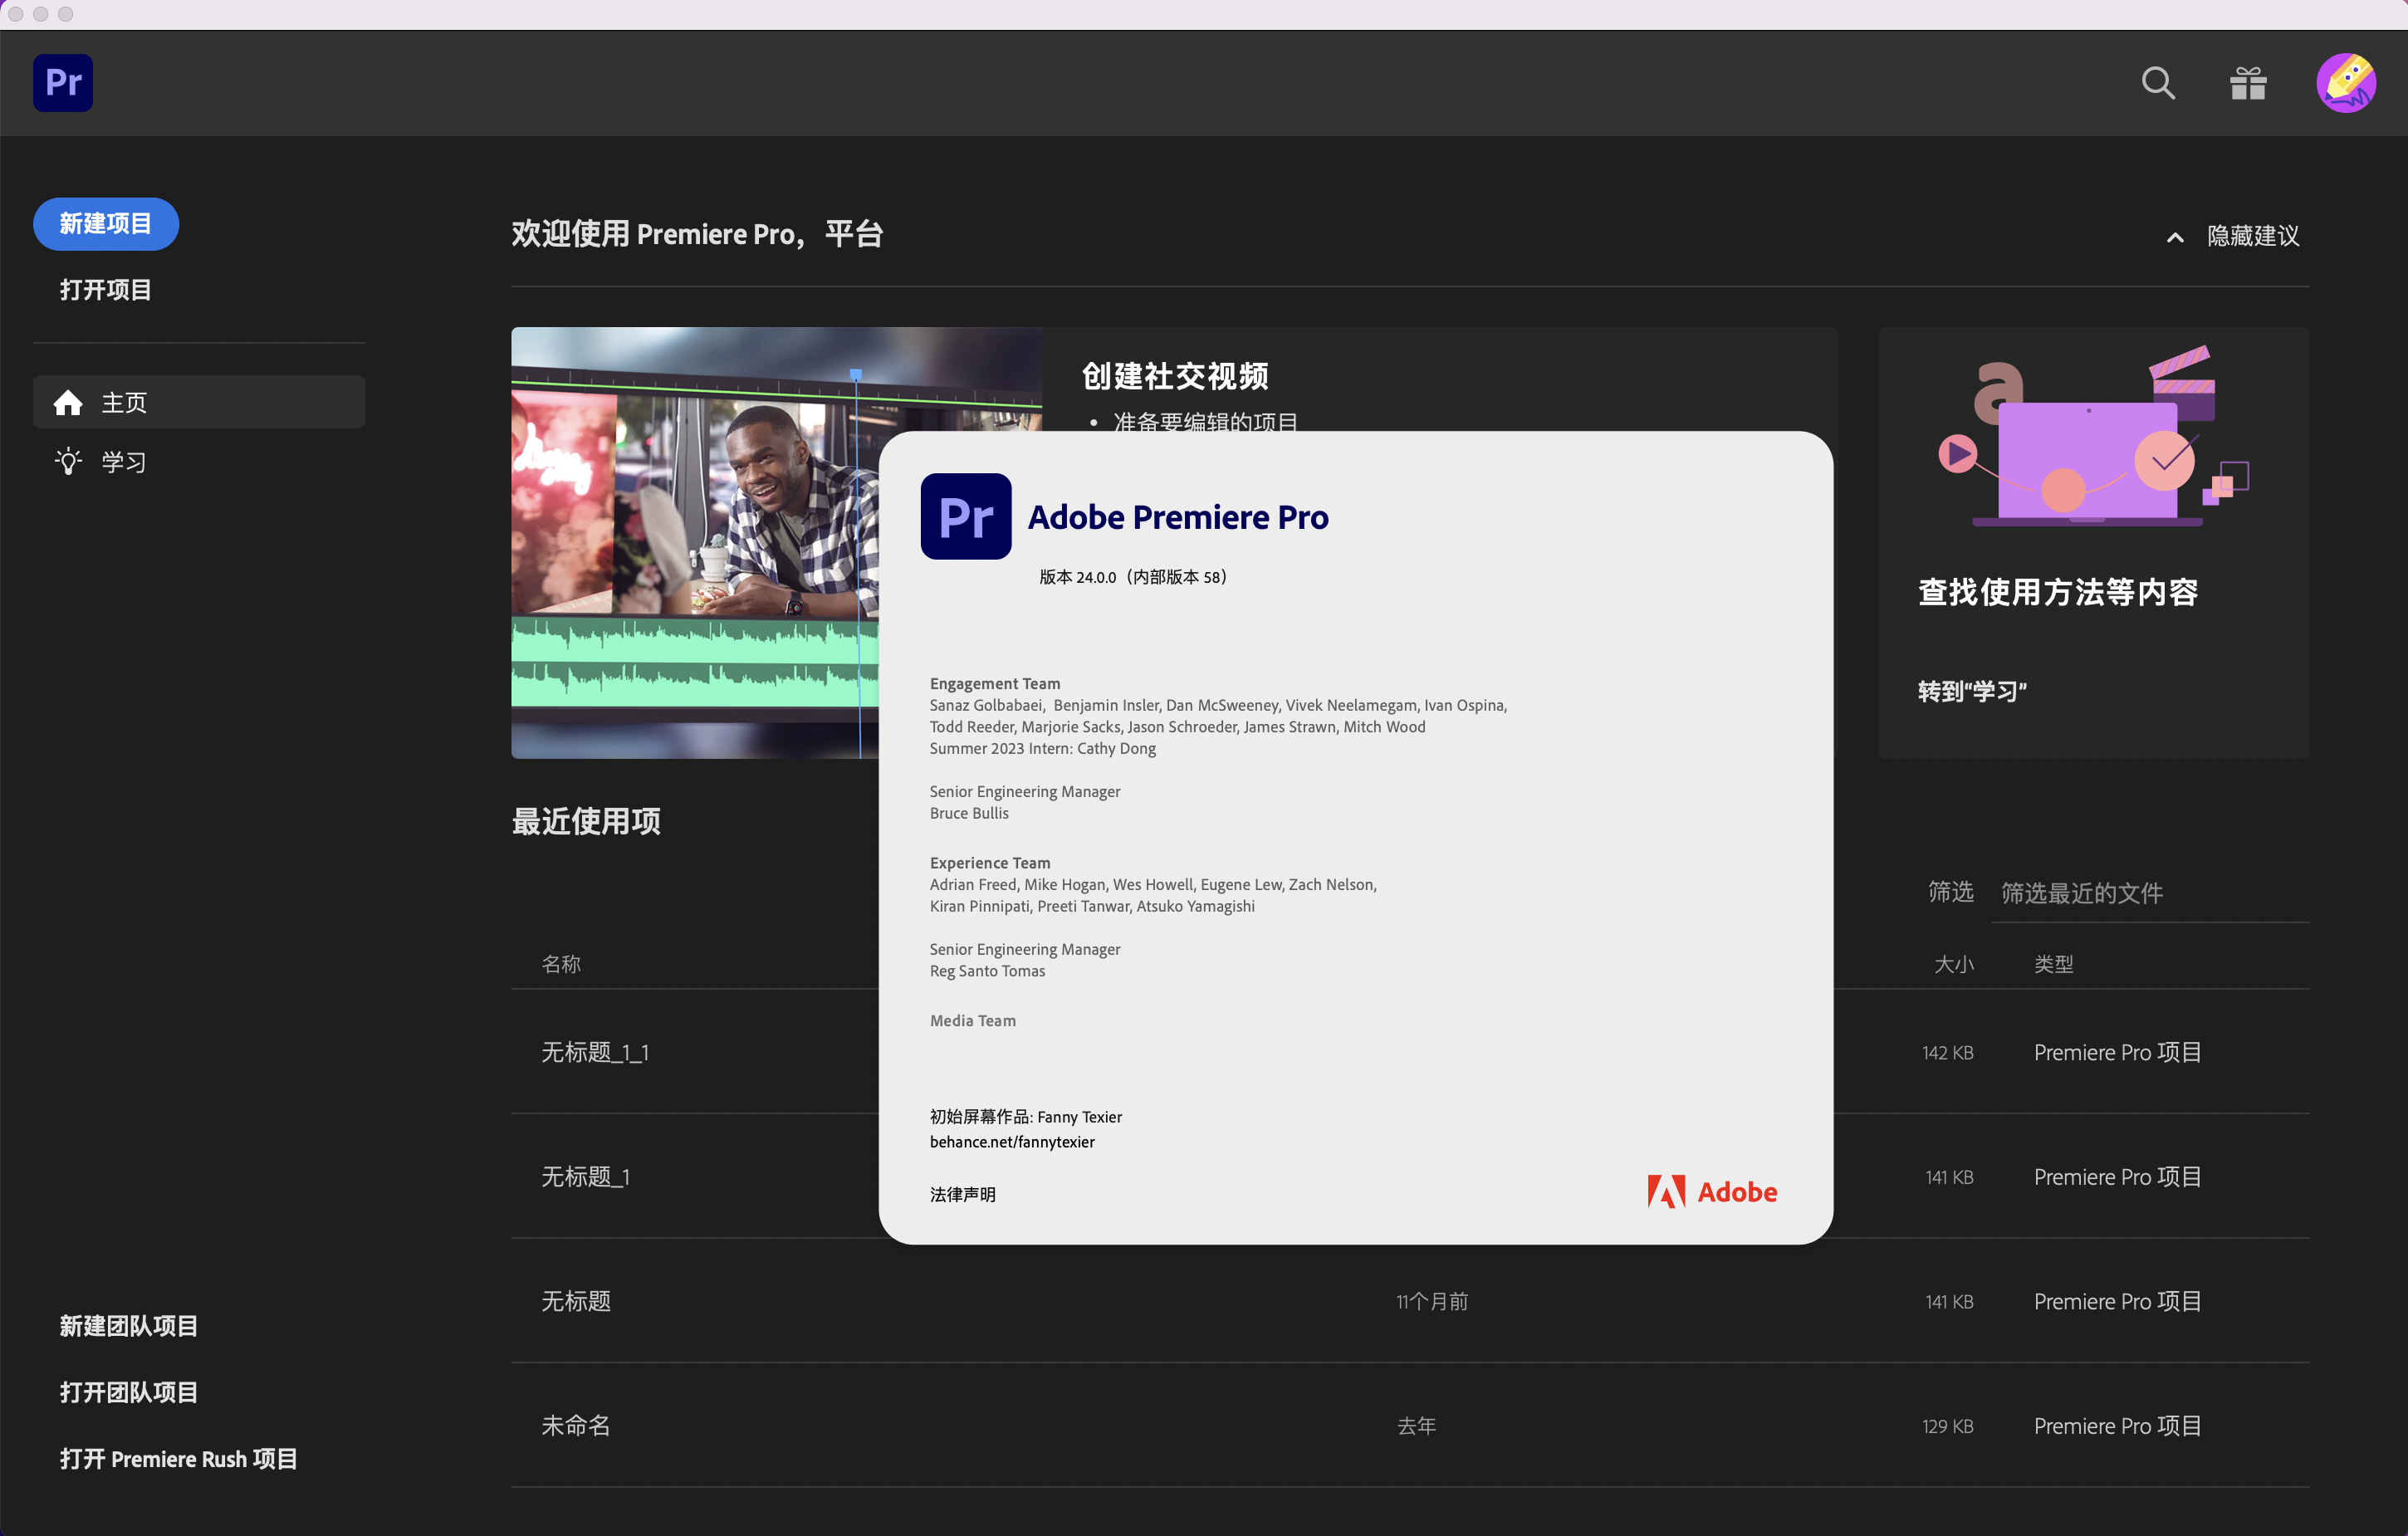This screenshot has width=2408, height=1536.
Task: Click the Pr badge inside the About dialog
Action: [965, 516]
